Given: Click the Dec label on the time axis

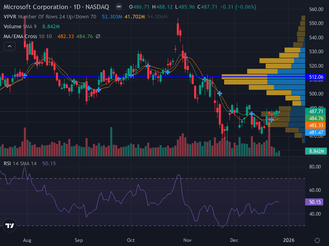Looking at the screenshot, I should click(234, 240).
